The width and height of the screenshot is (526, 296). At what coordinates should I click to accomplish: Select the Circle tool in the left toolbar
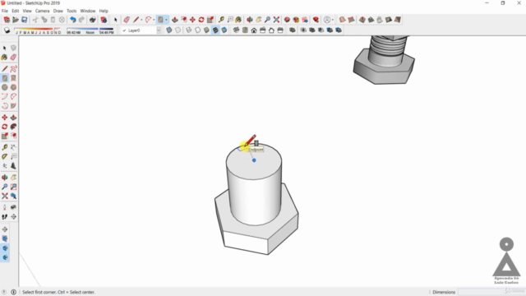pos(5,87)
